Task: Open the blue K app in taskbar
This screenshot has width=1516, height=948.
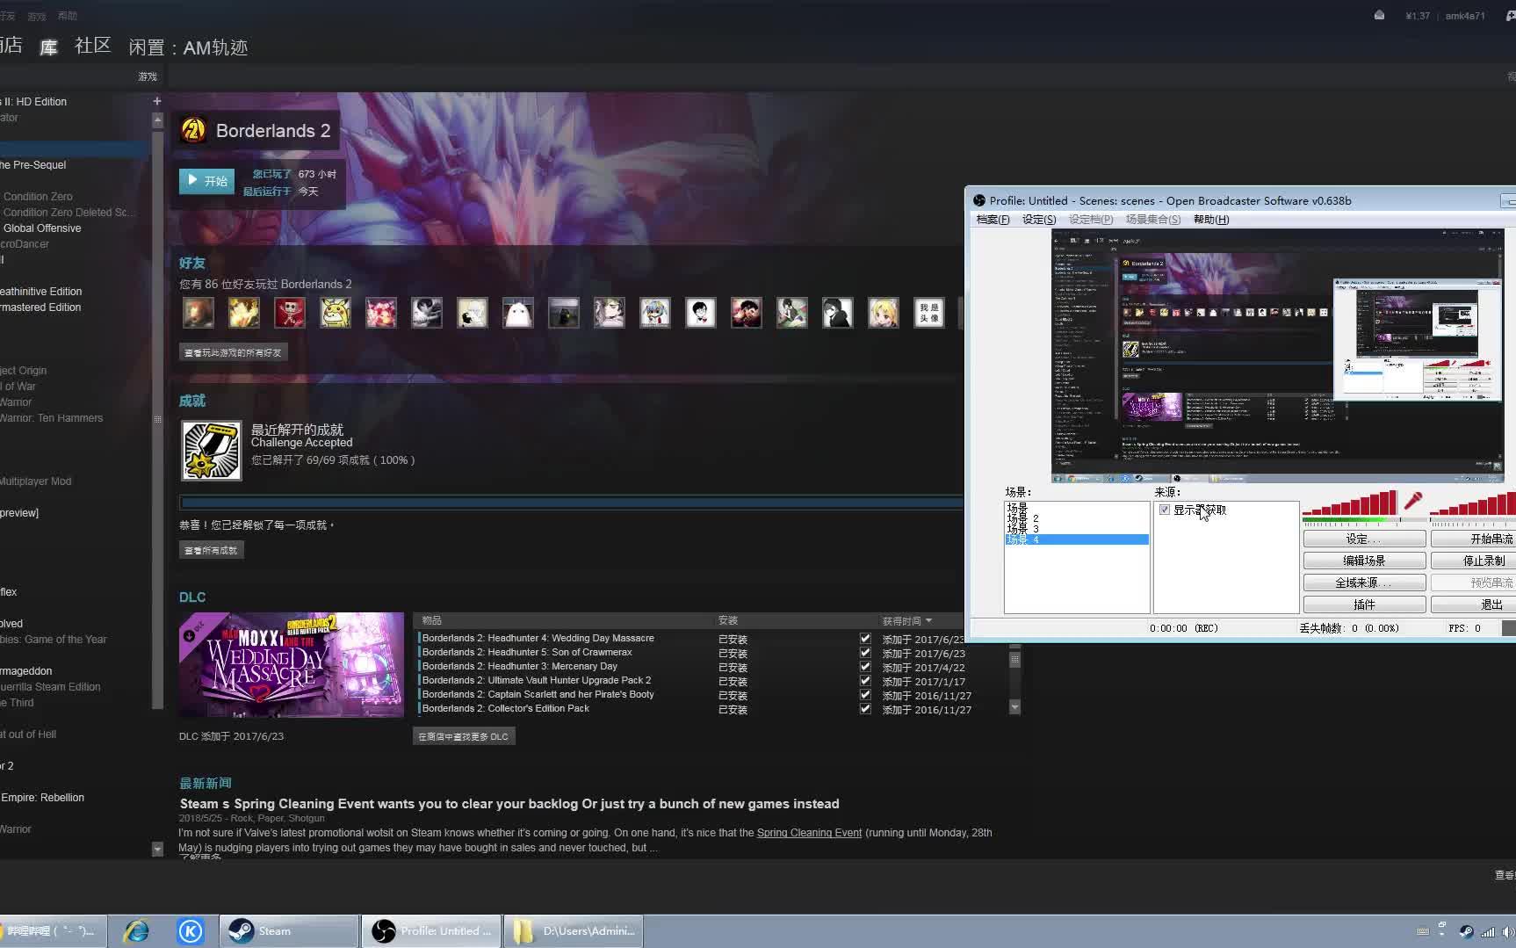Action: pyautogui.click(x=191, y=931)
